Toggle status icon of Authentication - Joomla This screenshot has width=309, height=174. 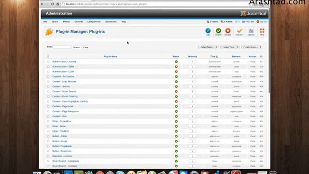(176, 61)
